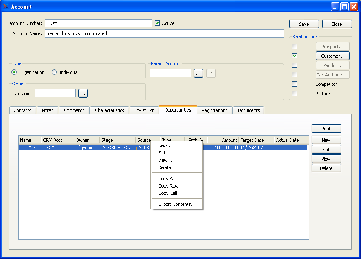Open the Customer... relationship button
This screenshot has width=361, height=259.
coord(332,56)
